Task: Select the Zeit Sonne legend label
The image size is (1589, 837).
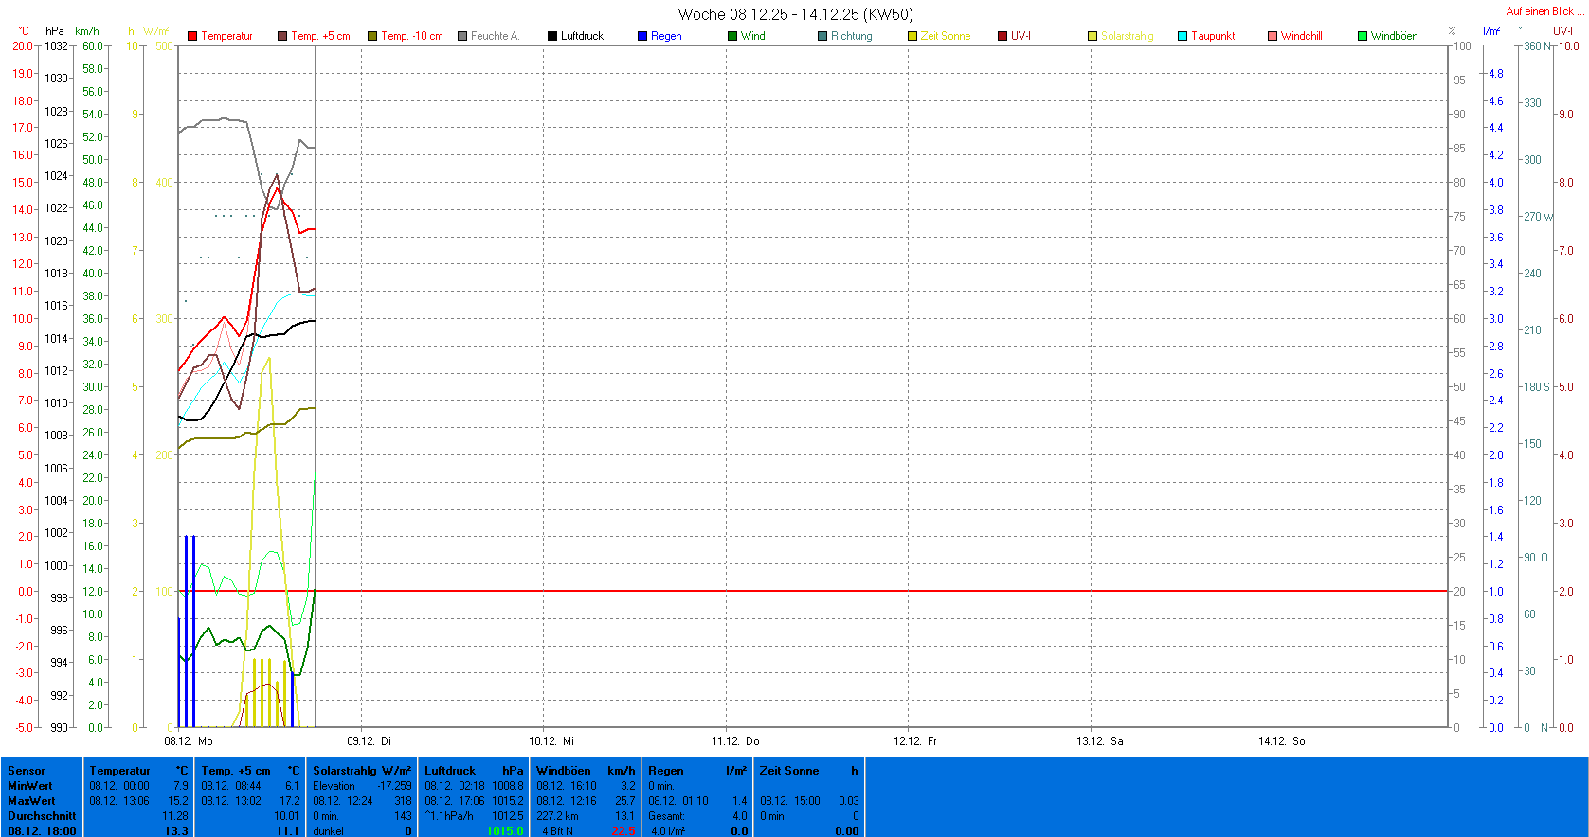Action: [x=945, y=36]
